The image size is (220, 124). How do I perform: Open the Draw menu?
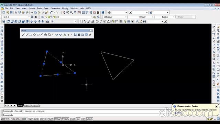pyautogui.click(x=46, y=8)
